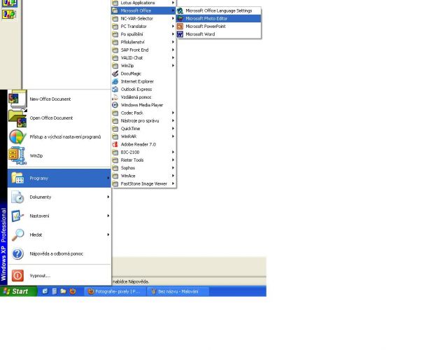This screenshot has width=447, height=350.
Task: Expand the Microsoft Office folder
Action: click(x=143, y=10)
